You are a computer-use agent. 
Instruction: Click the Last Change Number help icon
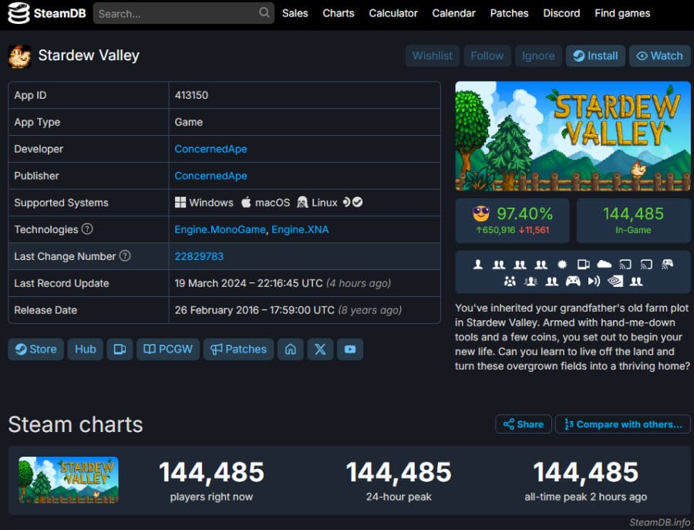[x=125, y=256]
